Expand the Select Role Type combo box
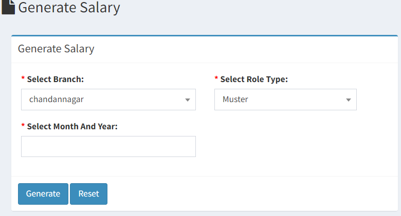 (285, 100)
